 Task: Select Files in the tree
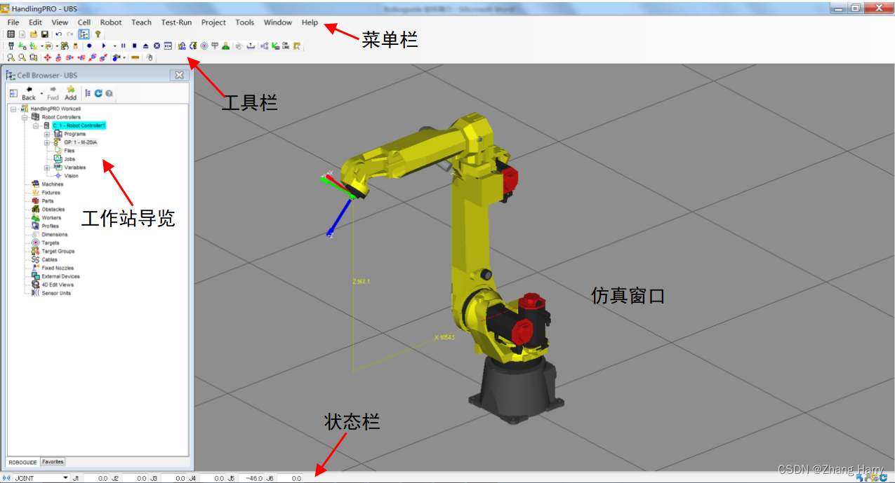point(69,151)
